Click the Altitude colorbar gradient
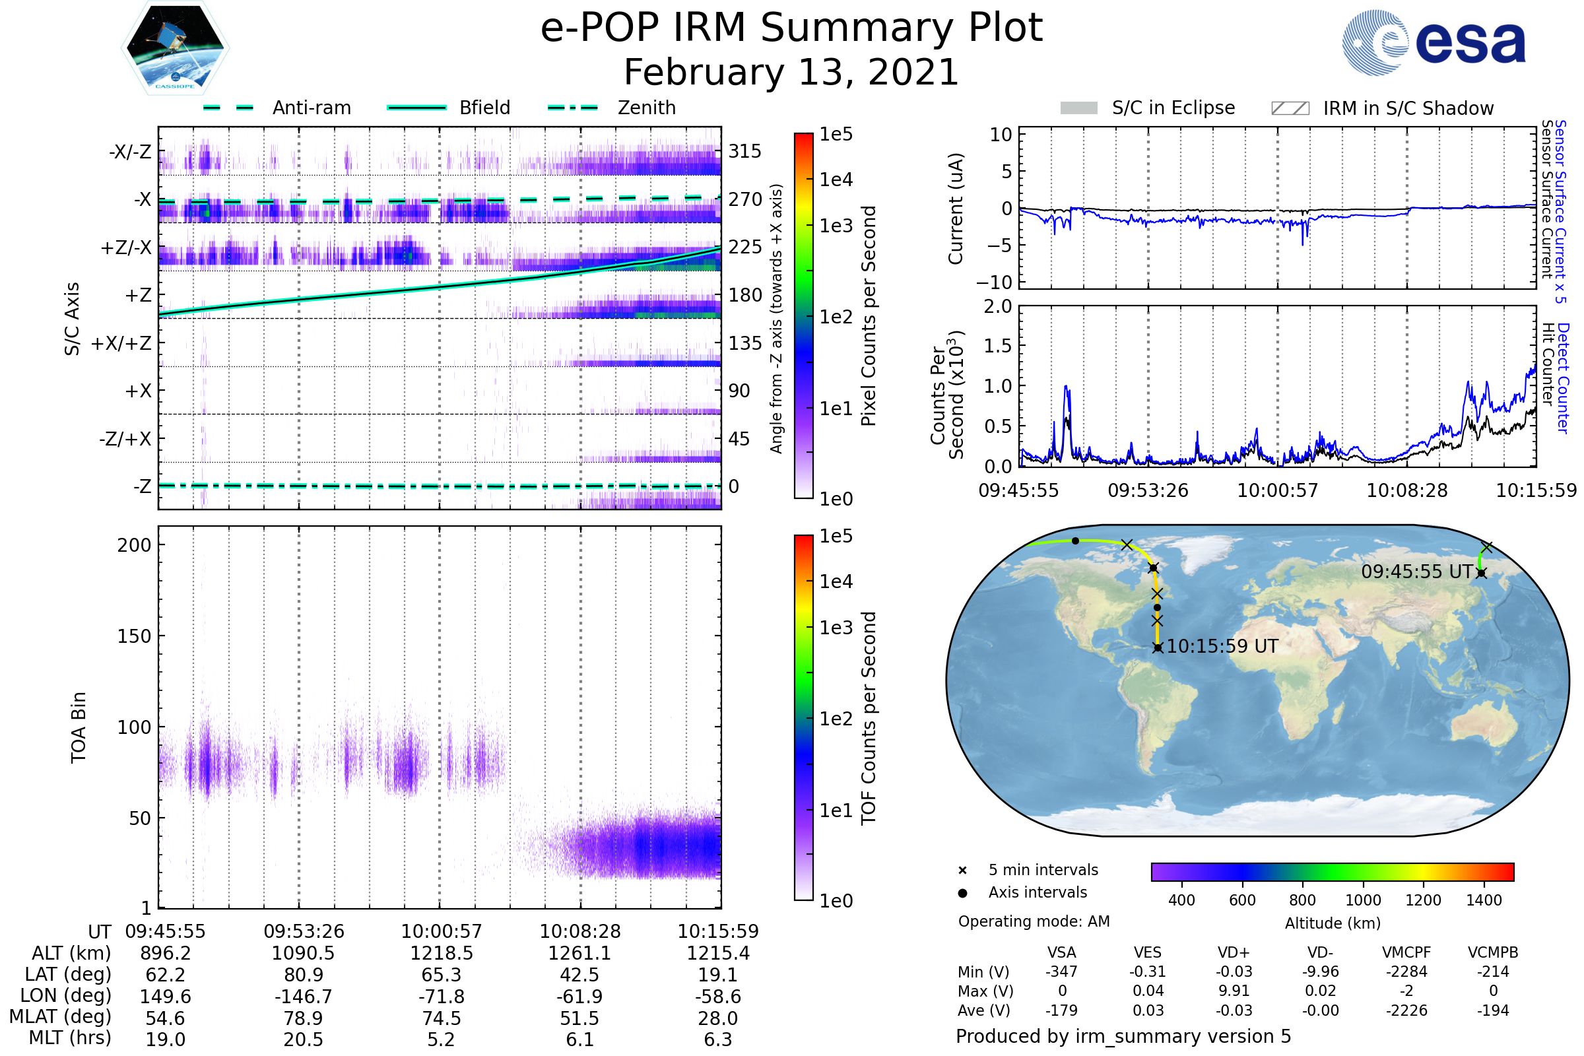 click(1332, 871)
